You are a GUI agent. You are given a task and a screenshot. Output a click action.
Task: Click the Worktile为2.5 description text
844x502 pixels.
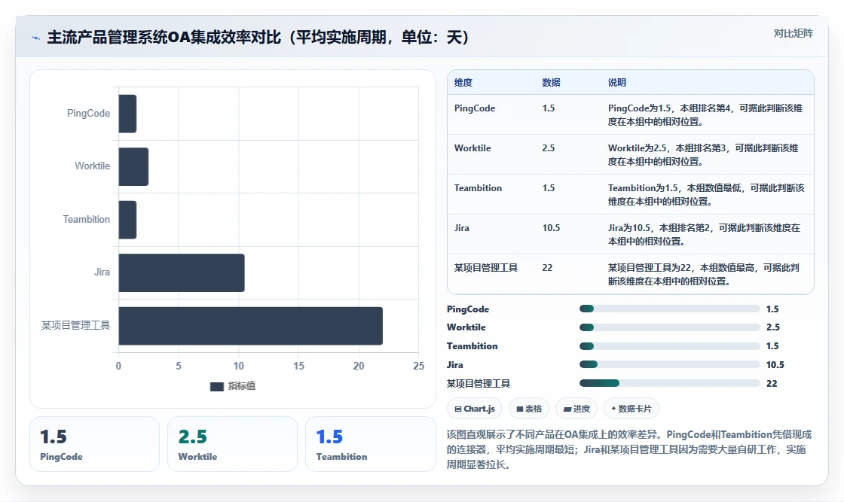[x=703, y=154]
